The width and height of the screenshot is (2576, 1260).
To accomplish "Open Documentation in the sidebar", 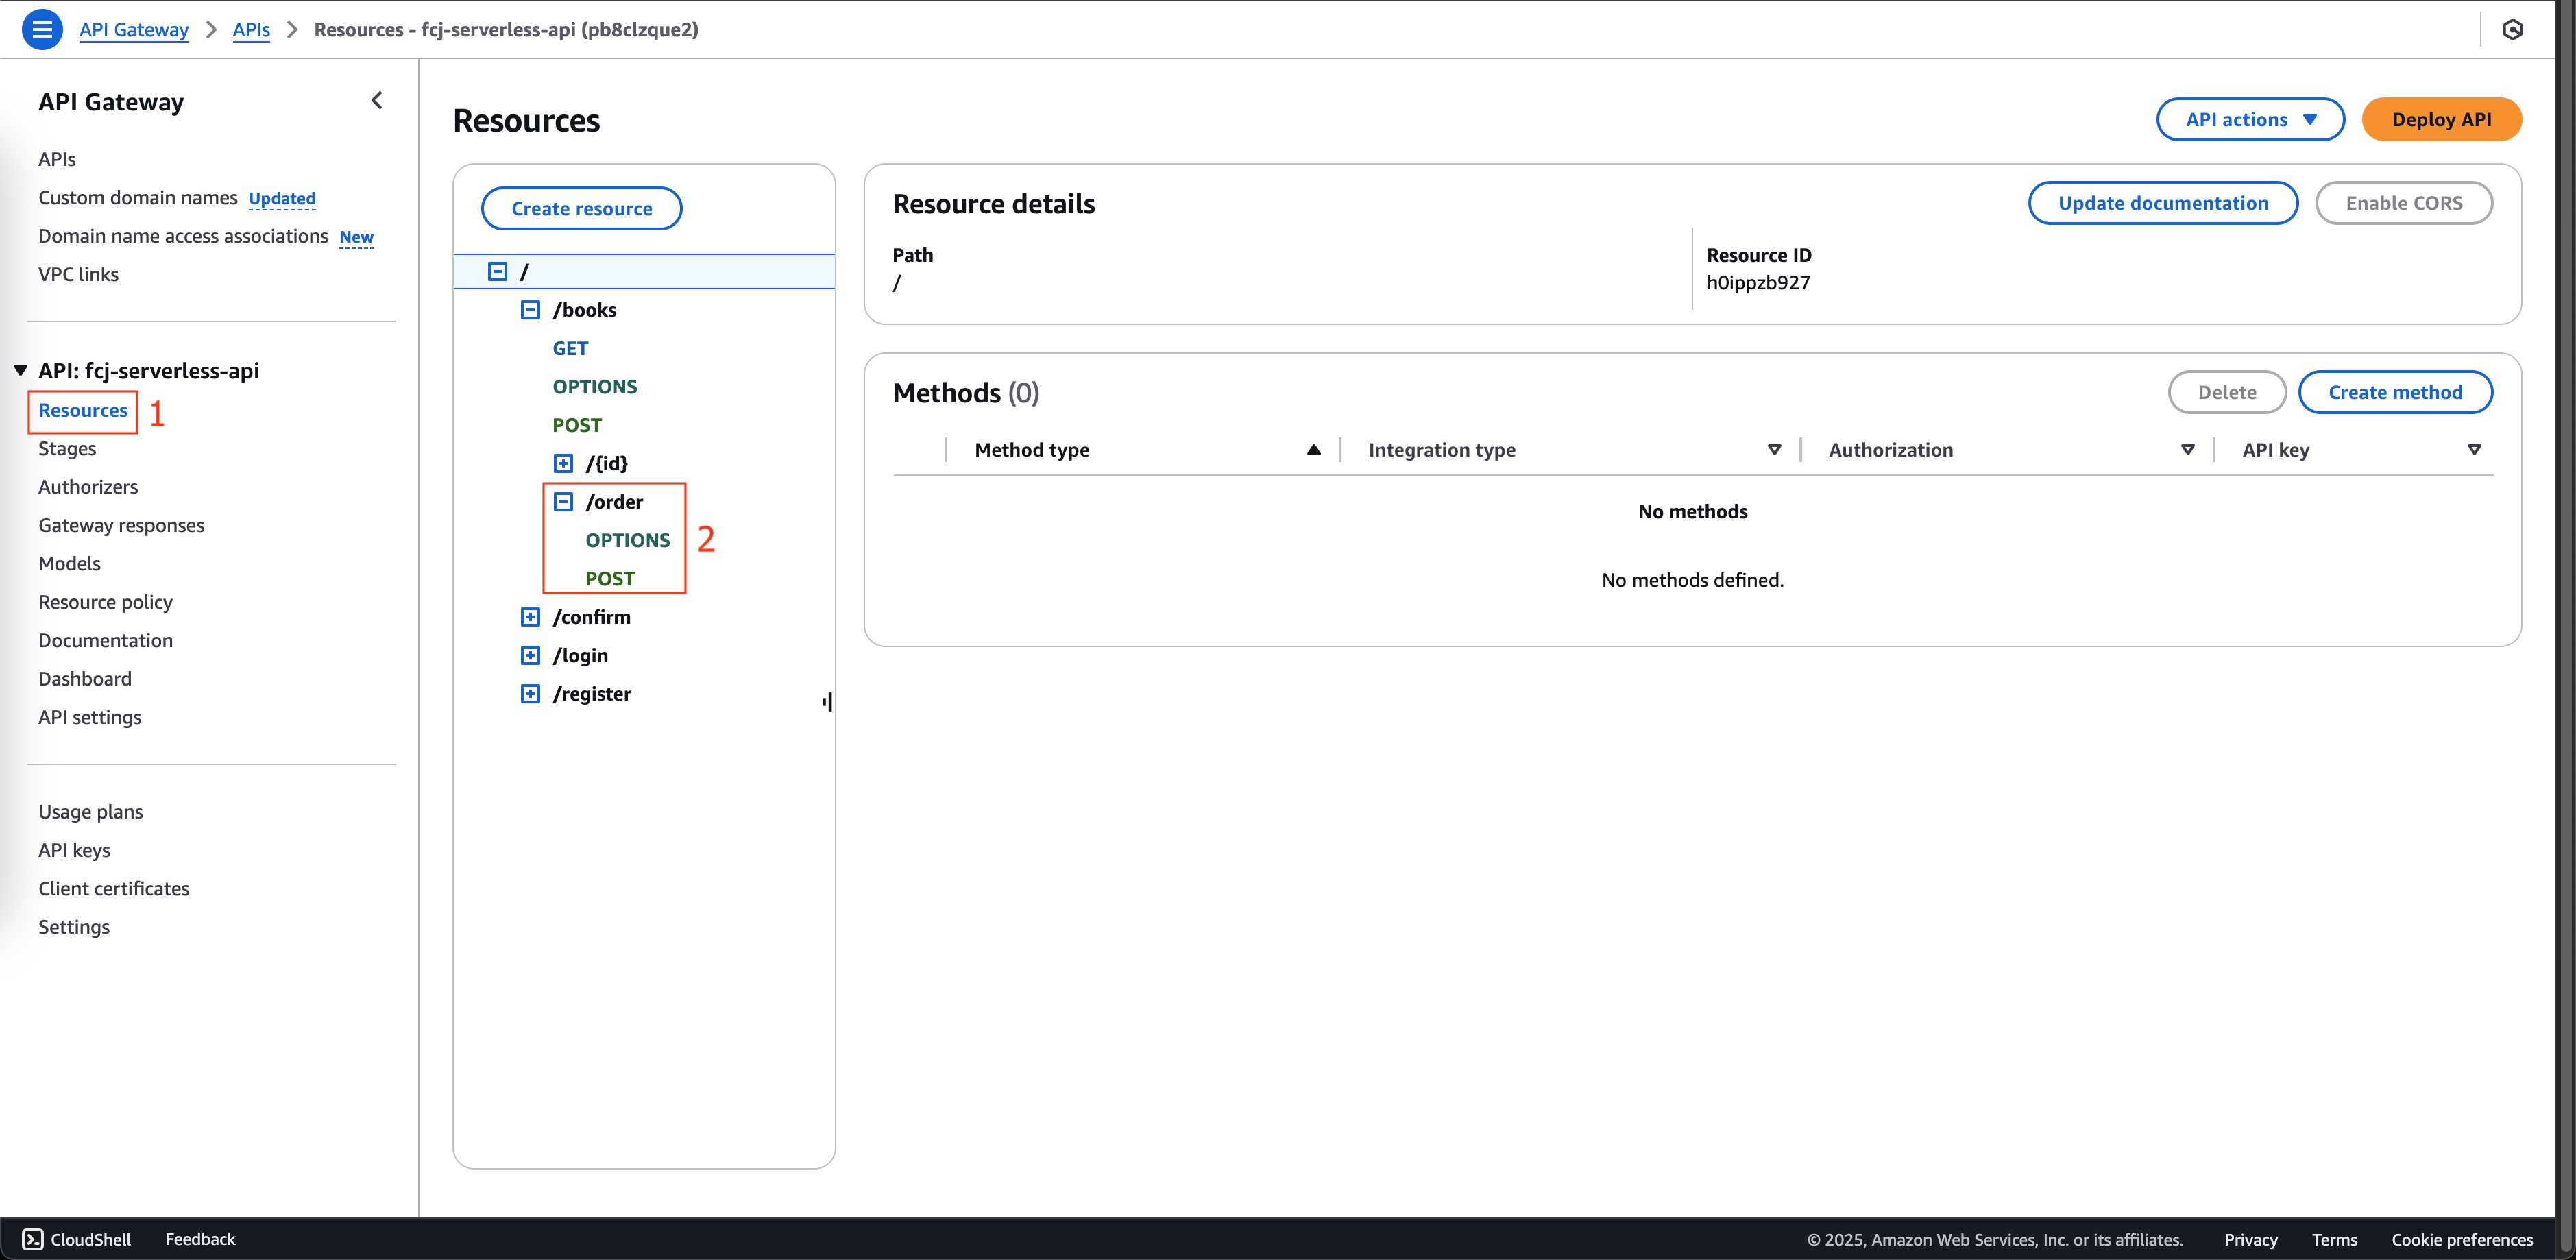I will (x=105, y=640).
